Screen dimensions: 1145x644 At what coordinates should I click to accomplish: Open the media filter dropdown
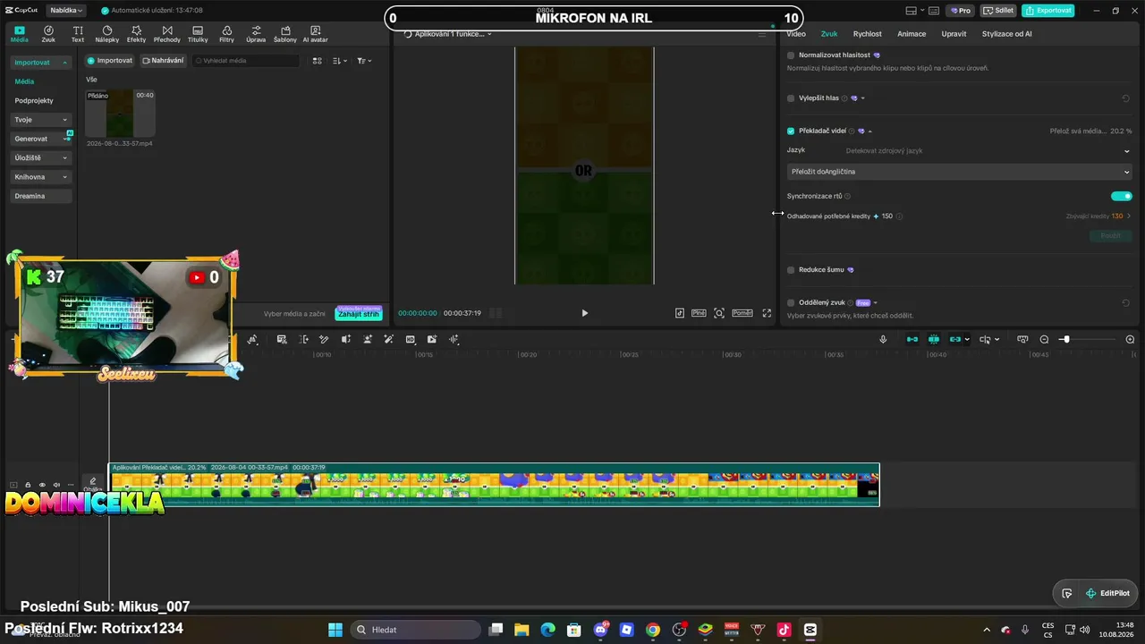click(364, 61)
